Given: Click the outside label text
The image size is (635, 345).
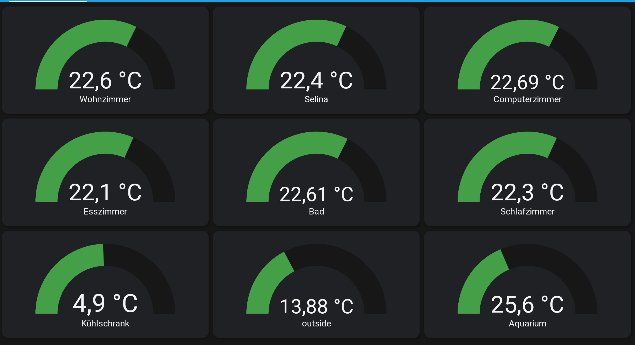Looking at the screenshot, I should 316,324.
